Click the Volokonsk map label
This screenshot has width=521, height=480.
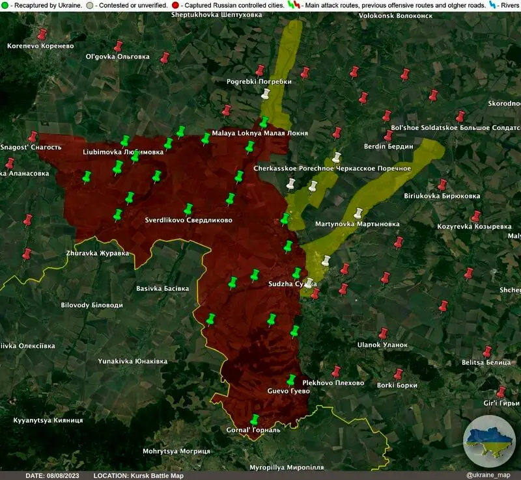395,16
